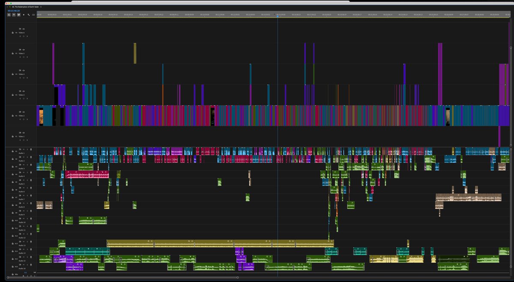Select tan audio clip on Audio 7
Image resolution: width=514 pixels, height=282 pixels.
pyautogui.click(x=468, y=197)
